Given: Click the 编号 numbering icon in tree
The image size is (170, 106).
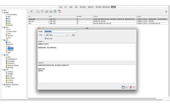Looking at the screenshot, I should coord(7,17).
